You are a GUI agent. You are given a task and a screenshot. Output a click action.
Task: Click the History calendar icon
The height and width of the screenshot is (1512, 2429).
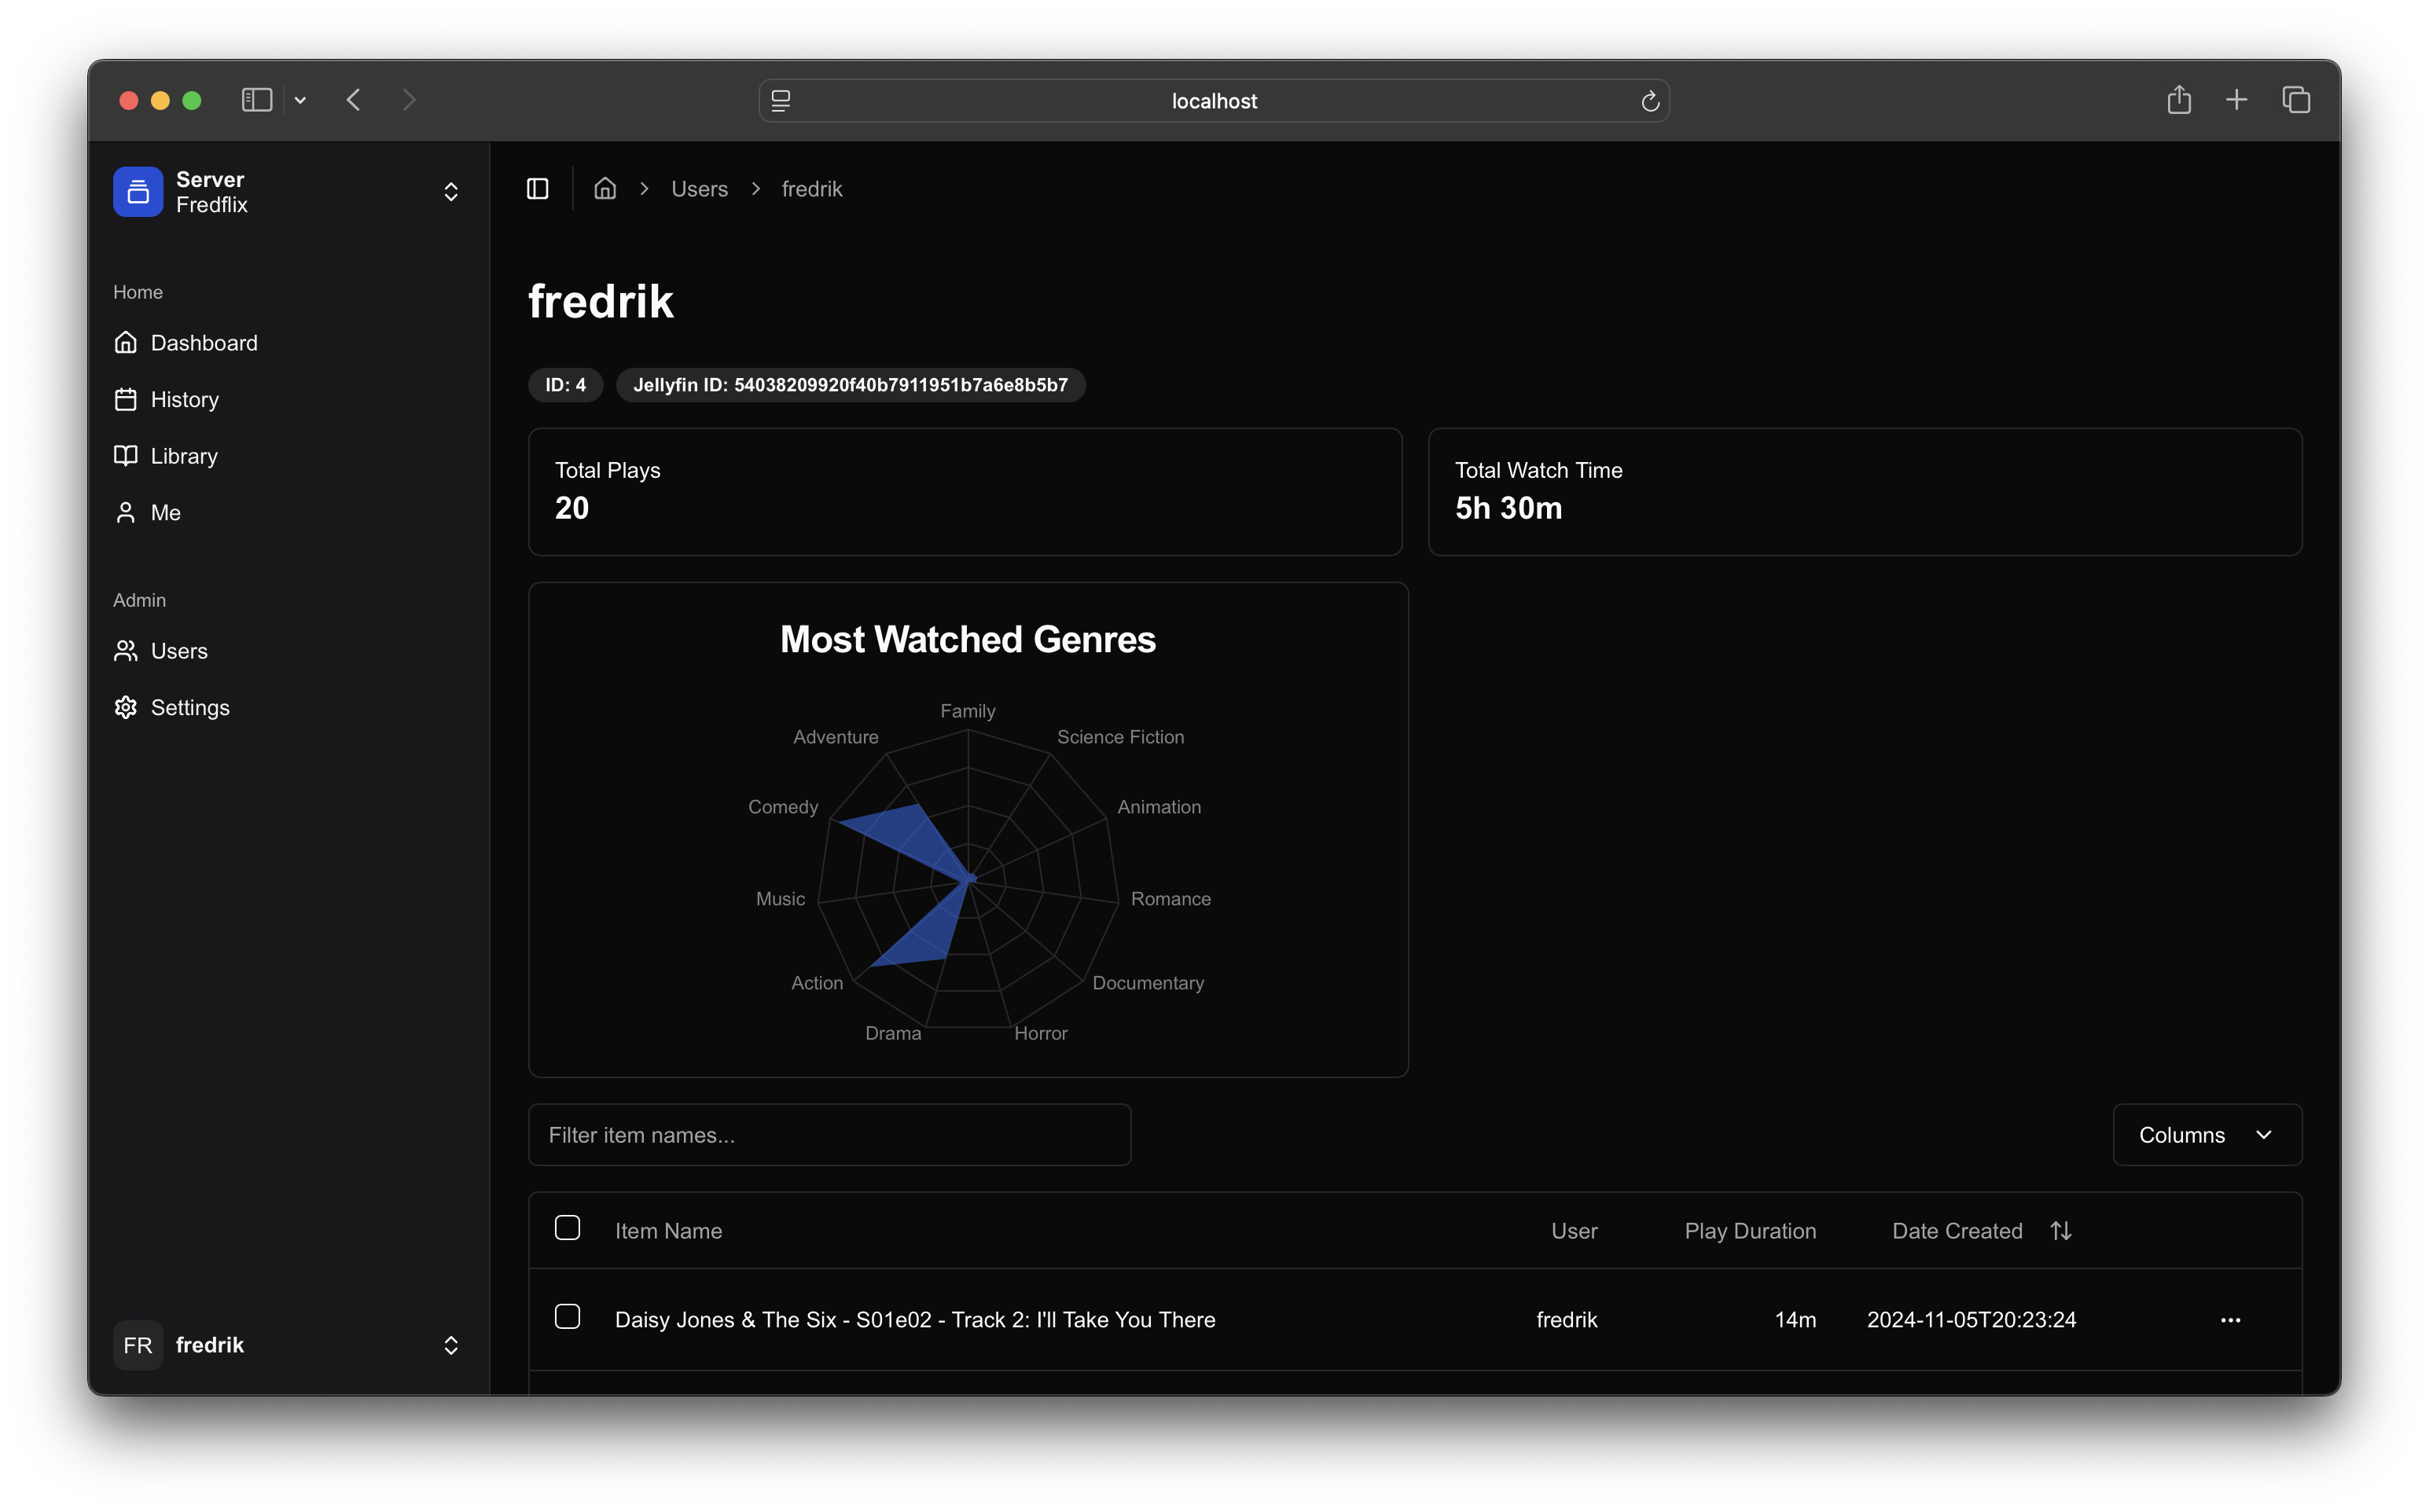point(125,399)
